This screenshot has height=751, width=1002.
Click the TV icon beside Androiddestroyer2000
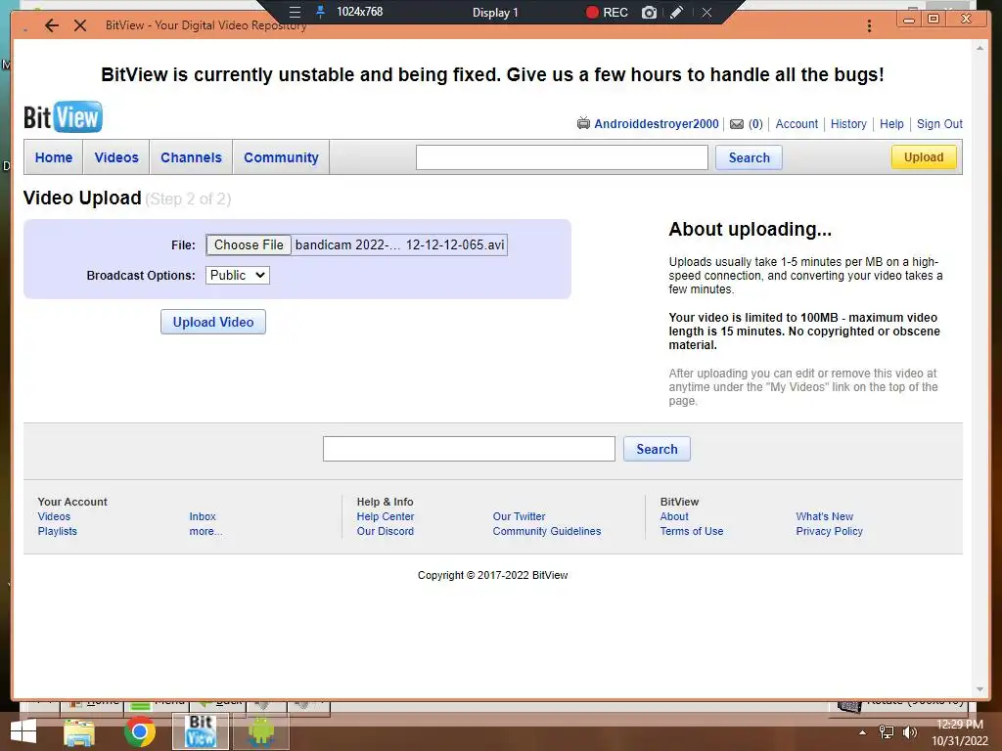point(583,122)
